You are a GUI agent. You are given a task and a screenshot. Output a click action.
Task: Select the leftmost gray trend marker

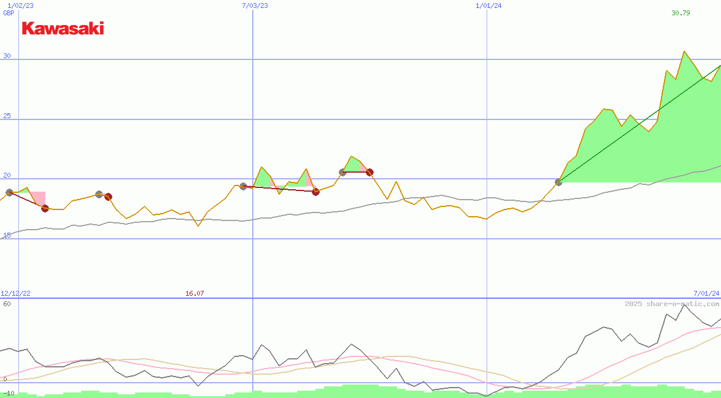[9, 191]
